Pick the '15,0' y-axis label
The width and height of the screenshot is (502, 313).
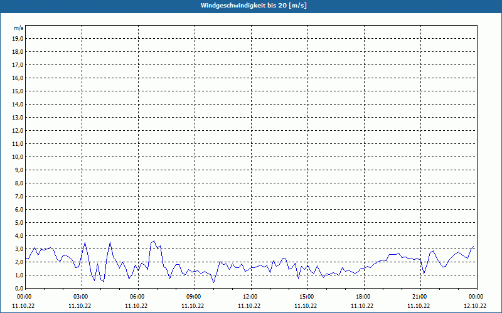(x=19, y=91)
